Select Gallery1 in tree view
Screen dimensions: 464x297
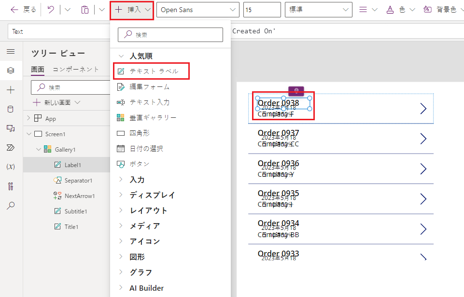pos(65,149)
